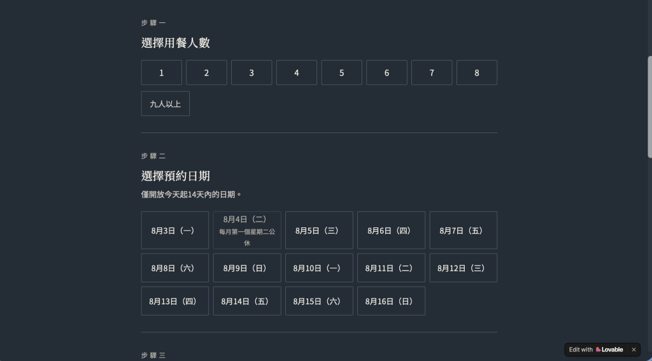The height and width of the screenshot is (361, 652).
Task: Dismiss the Lovable badge with X
Action: [634, 350]
